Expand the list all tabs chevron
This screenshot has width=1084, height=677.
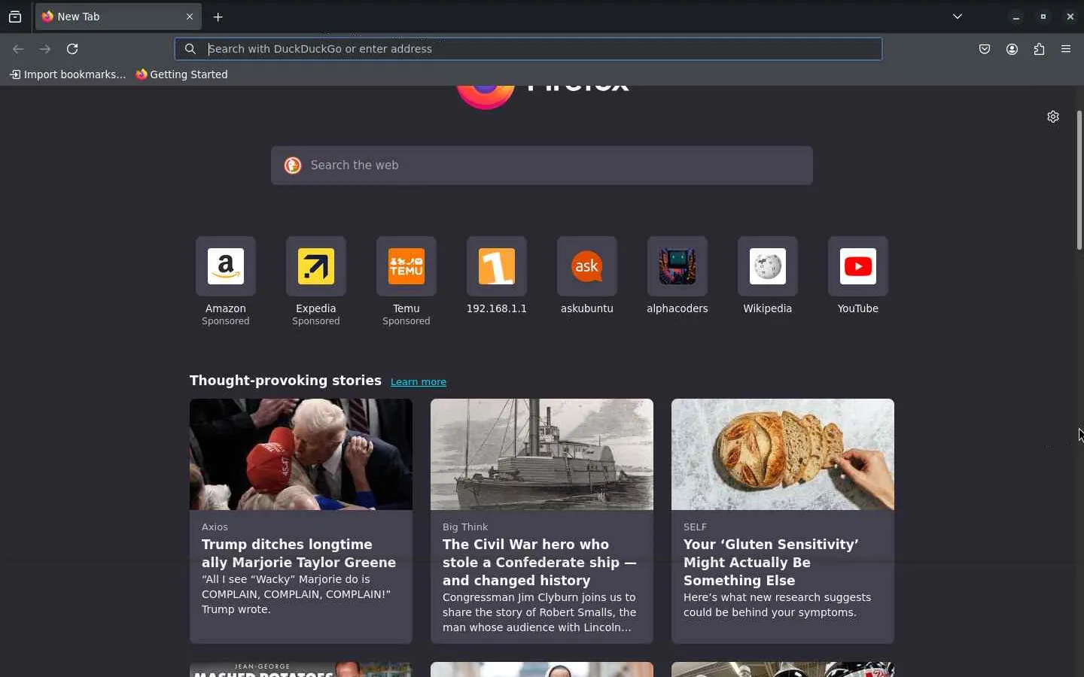tap(958, 17)
